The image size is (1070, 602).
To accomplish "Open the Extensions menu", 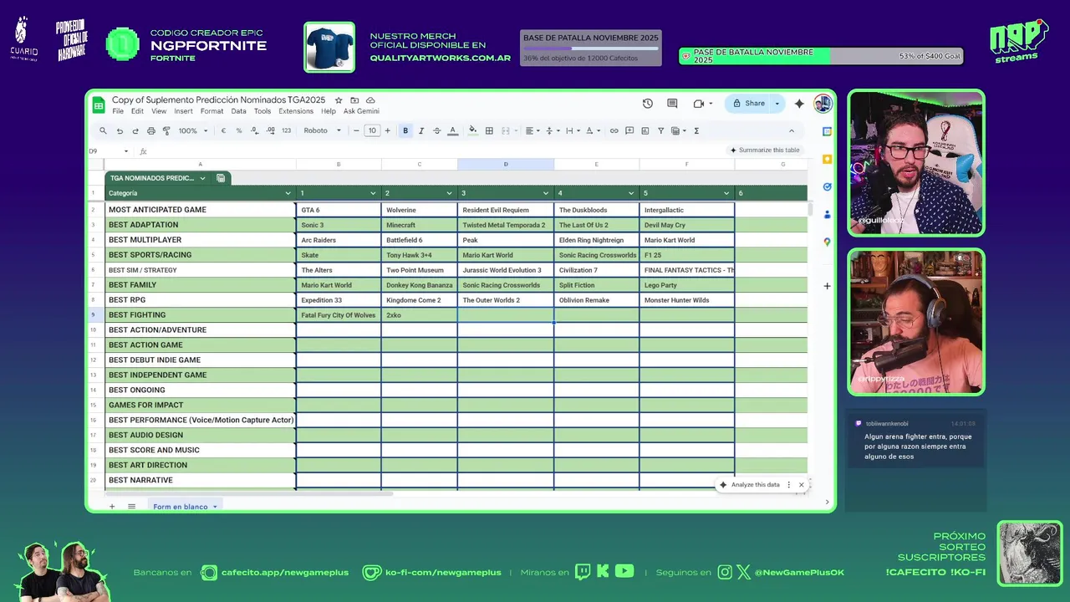I will (296, 111).
